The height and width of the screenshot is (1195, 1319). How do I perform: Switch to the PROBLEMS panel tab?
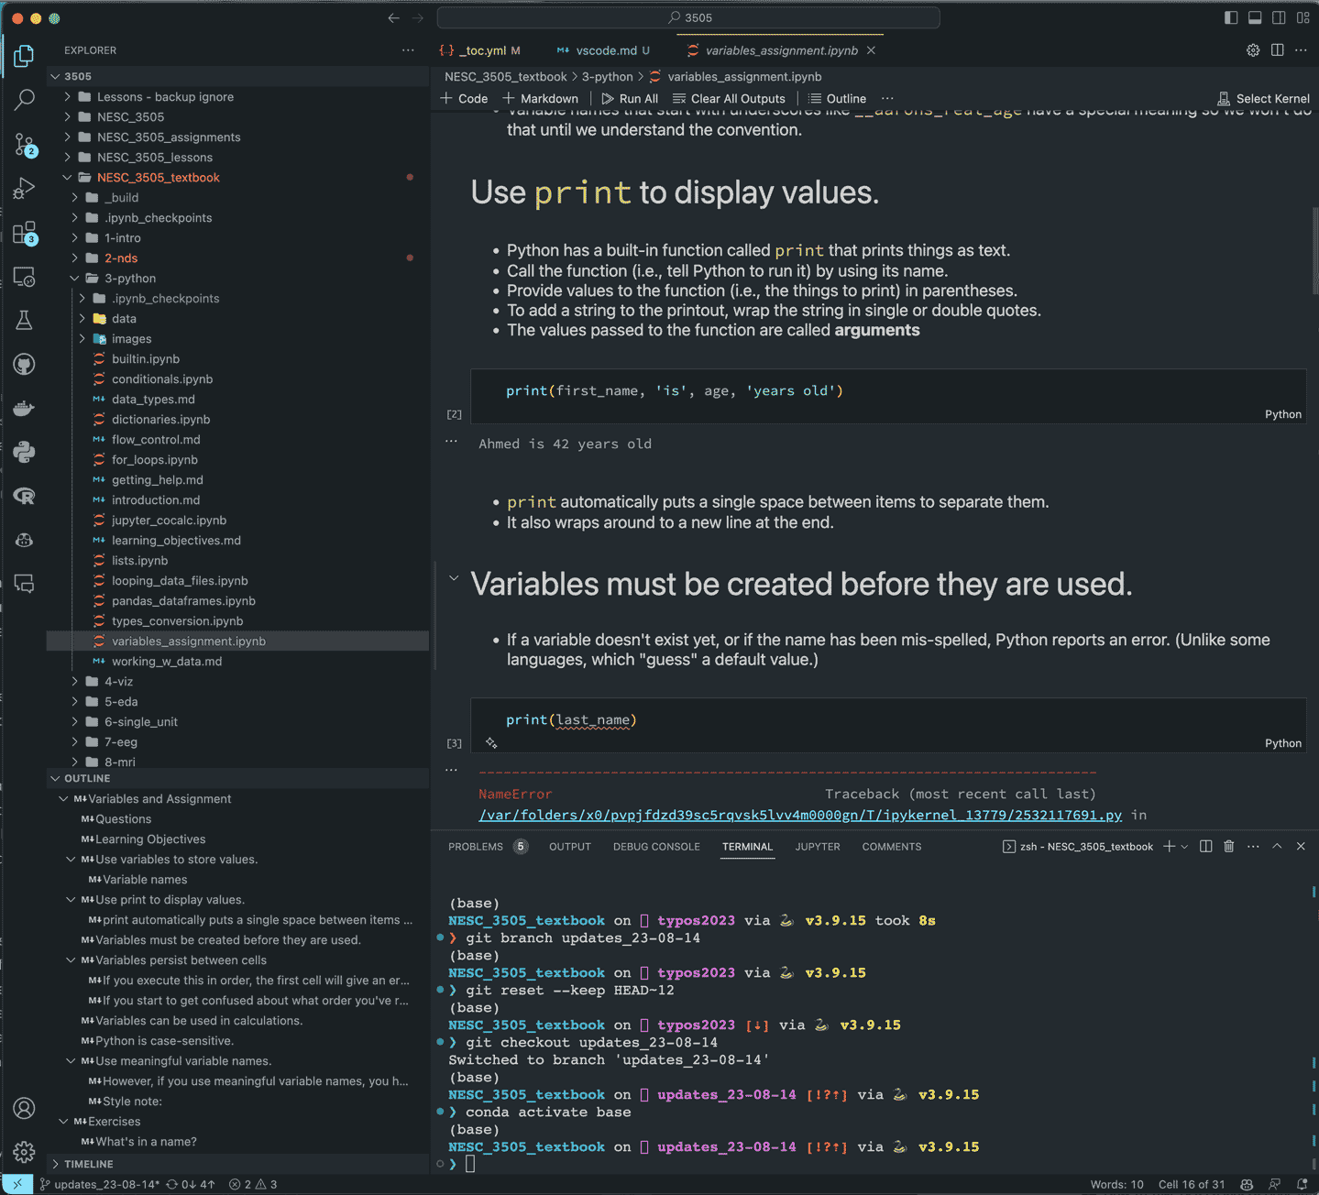(476, 847)
